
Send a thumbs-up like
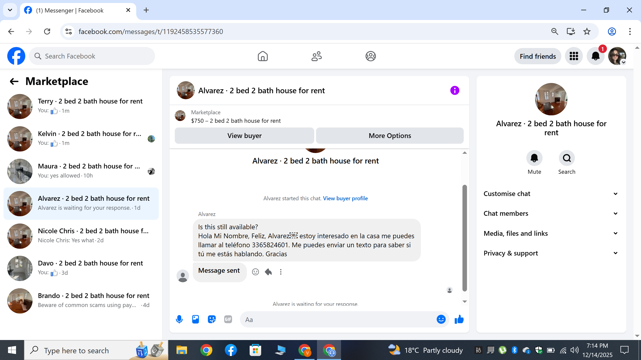tap(459, 319)
